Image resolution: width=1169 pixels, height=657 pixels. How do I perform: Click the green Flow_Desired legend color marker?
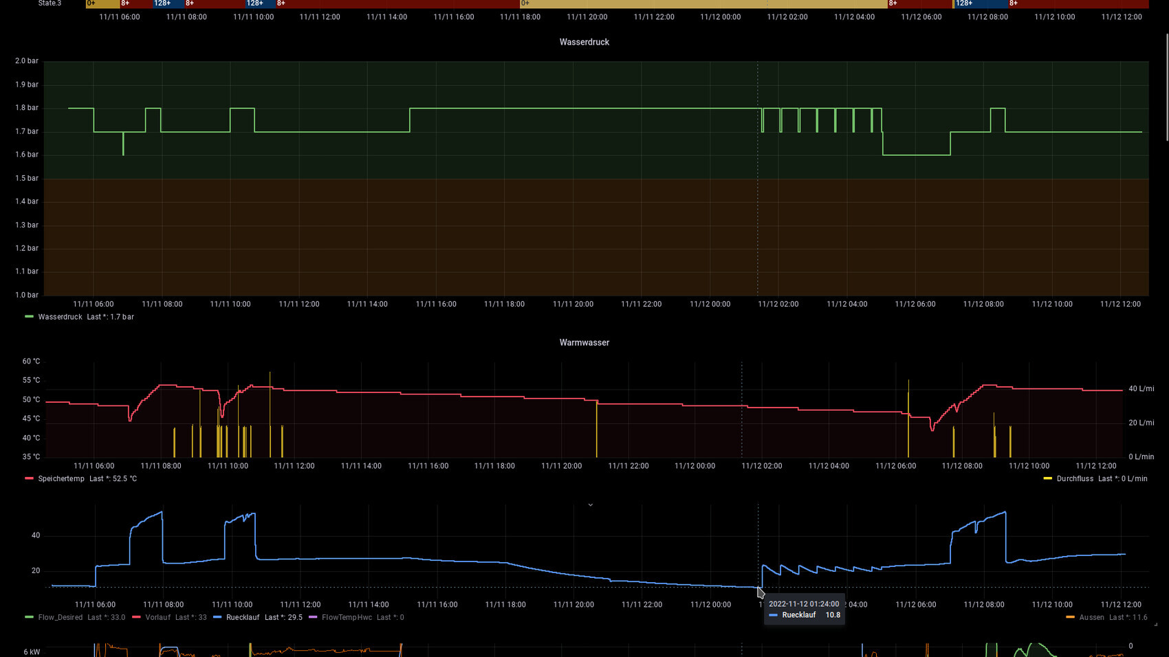coord(29,617)
